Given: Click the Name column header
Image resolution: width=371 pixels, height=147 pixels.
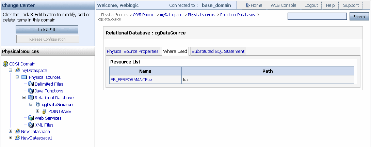Looking at the screenshot, I should 145,71.
